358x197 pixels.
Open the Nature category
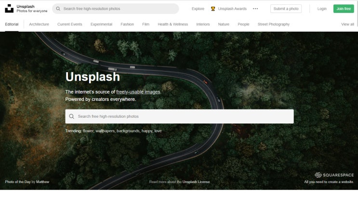click(224, 24)
